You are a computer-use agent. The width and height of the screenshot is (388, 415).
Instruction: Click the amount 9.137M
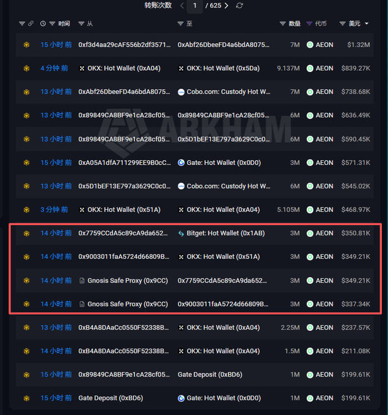pyautogui.click(x=288, y=68)
